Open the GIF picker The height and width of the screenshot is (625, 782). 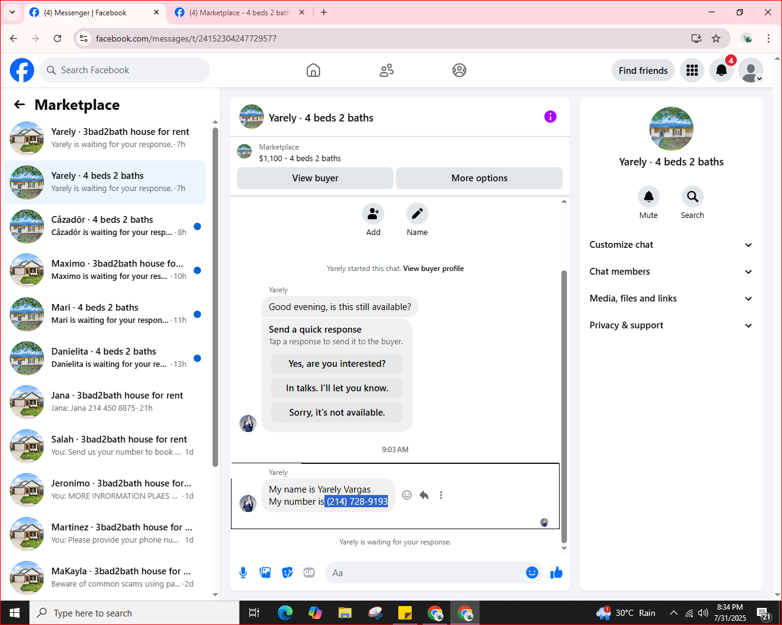point(309,573)
